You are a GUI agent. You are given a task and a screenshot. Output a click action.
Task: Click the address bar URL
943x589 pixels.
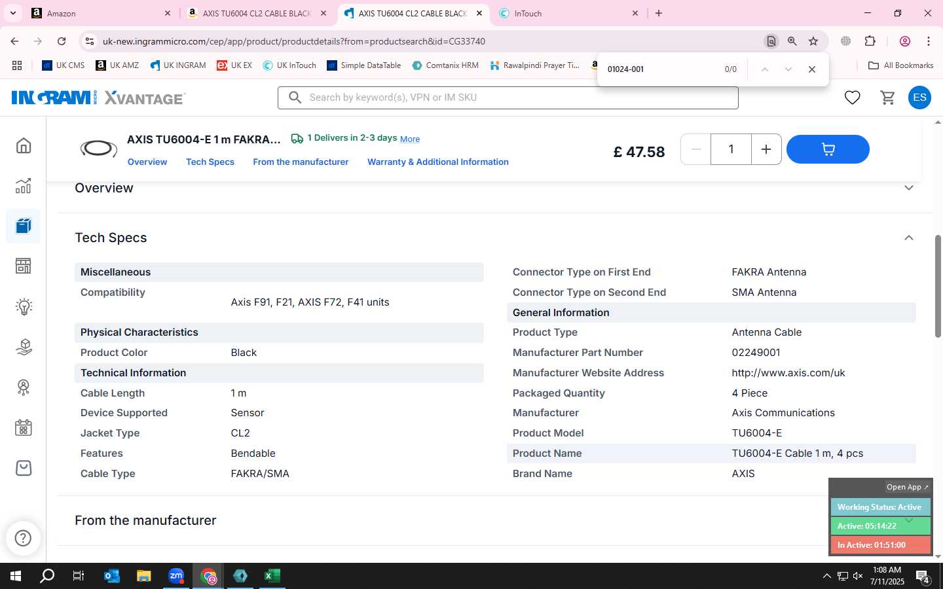[x=294, y=41]
